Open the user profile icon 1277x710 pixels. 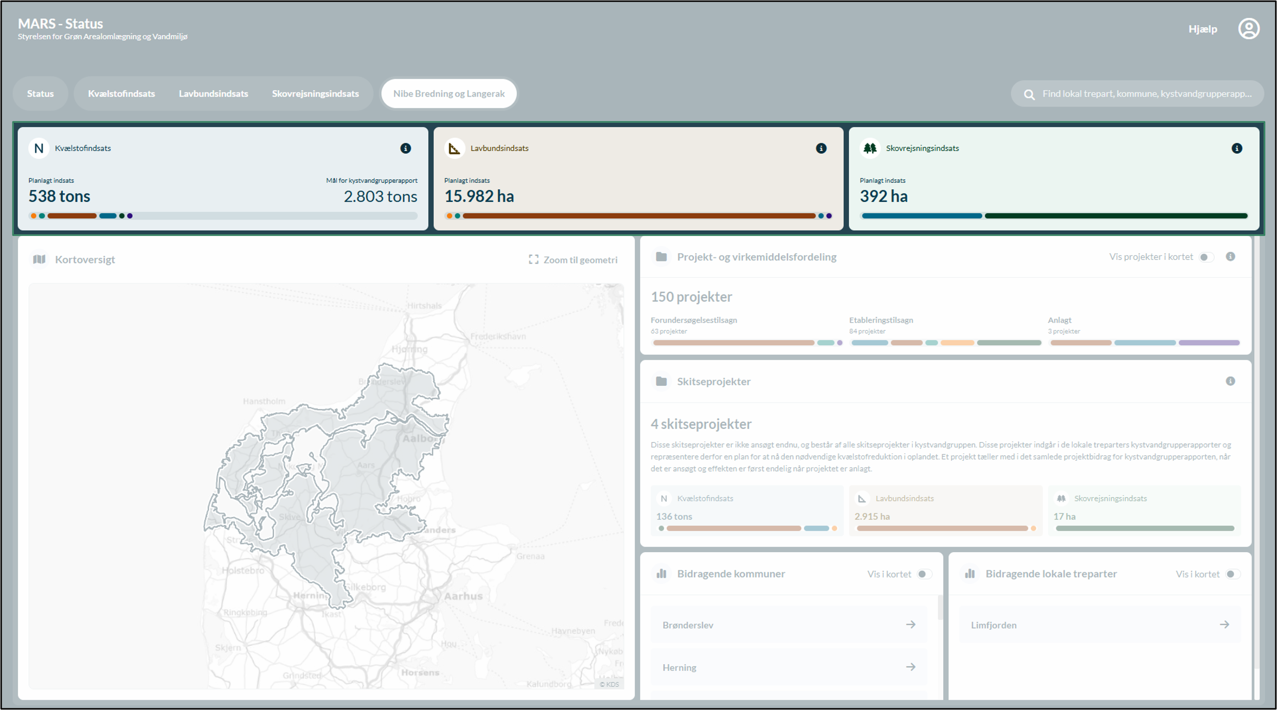[1248, 29]
